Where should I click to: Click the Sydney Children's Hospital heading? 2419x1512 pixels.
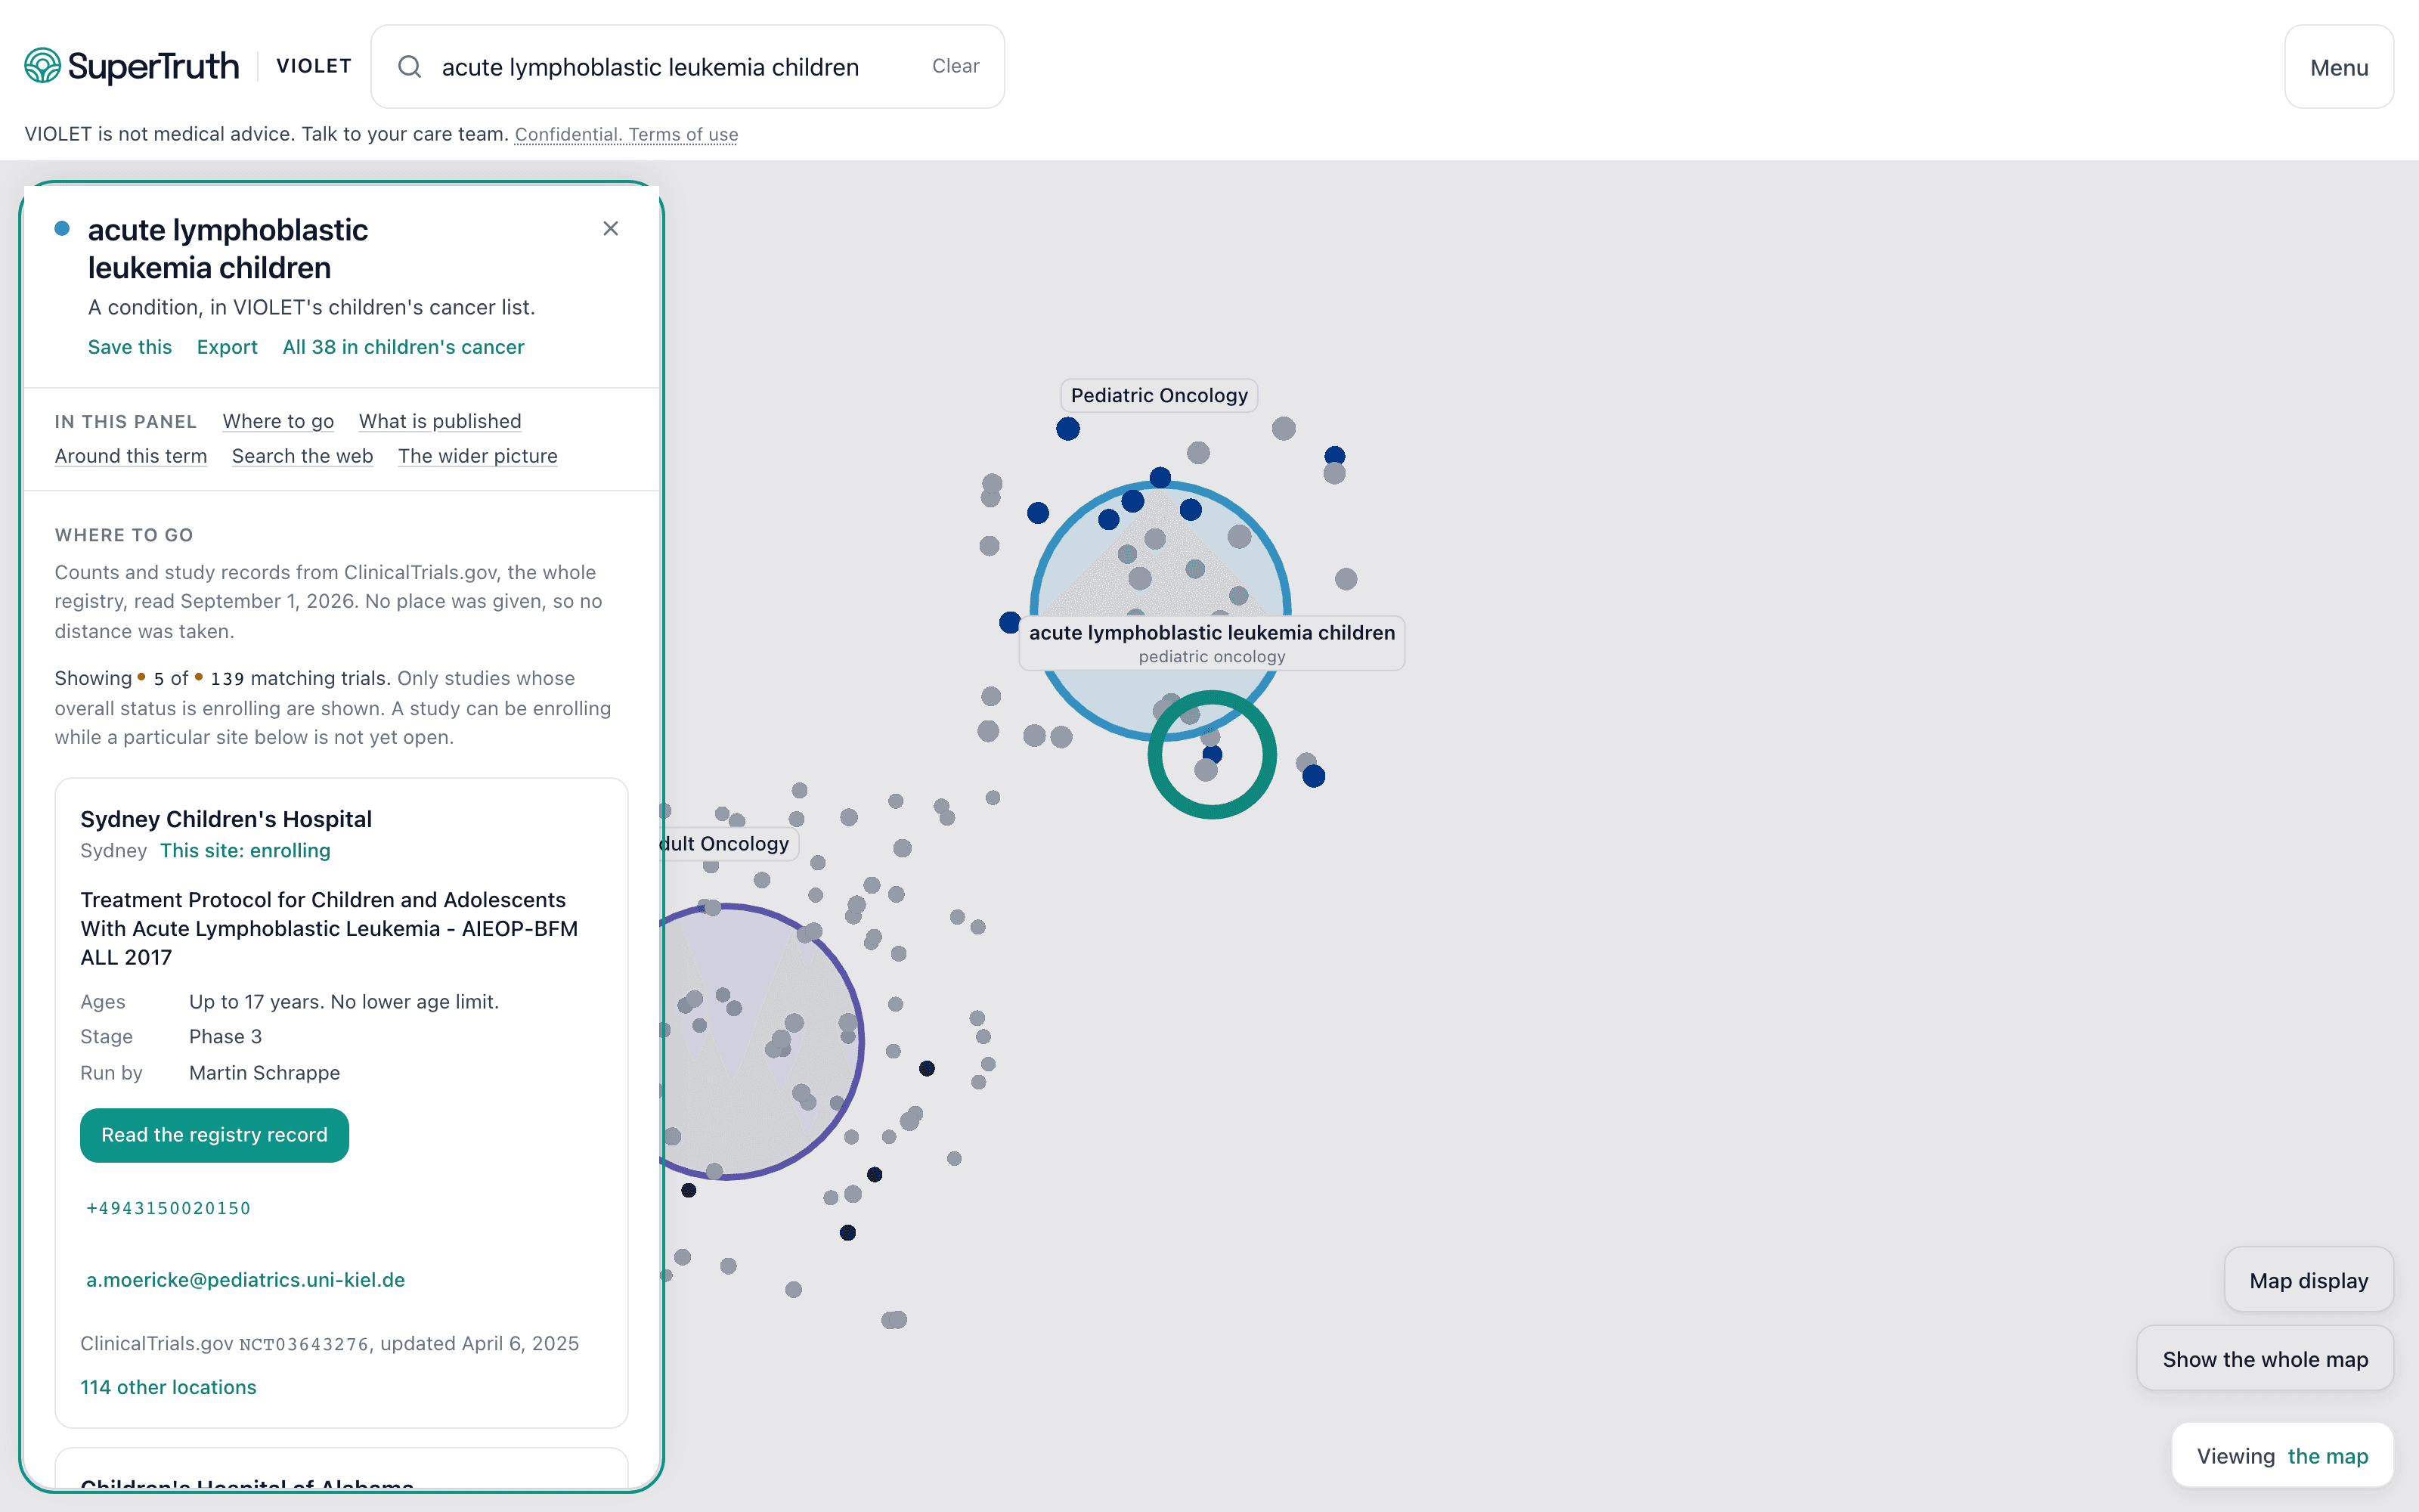pos(227,819)
